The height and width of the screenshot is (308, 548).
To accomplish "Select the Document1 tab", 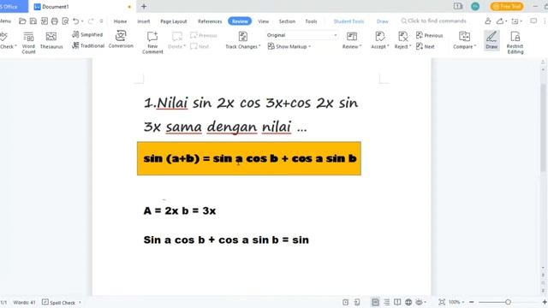I will click(82, 6).
